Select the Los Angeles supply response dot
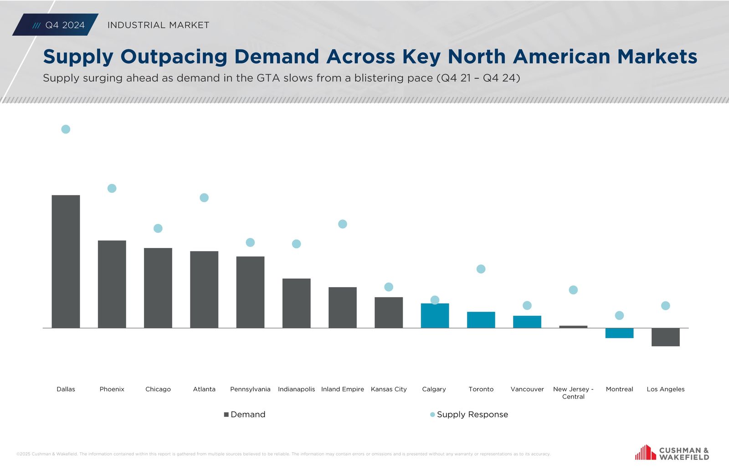 [665, 306]
